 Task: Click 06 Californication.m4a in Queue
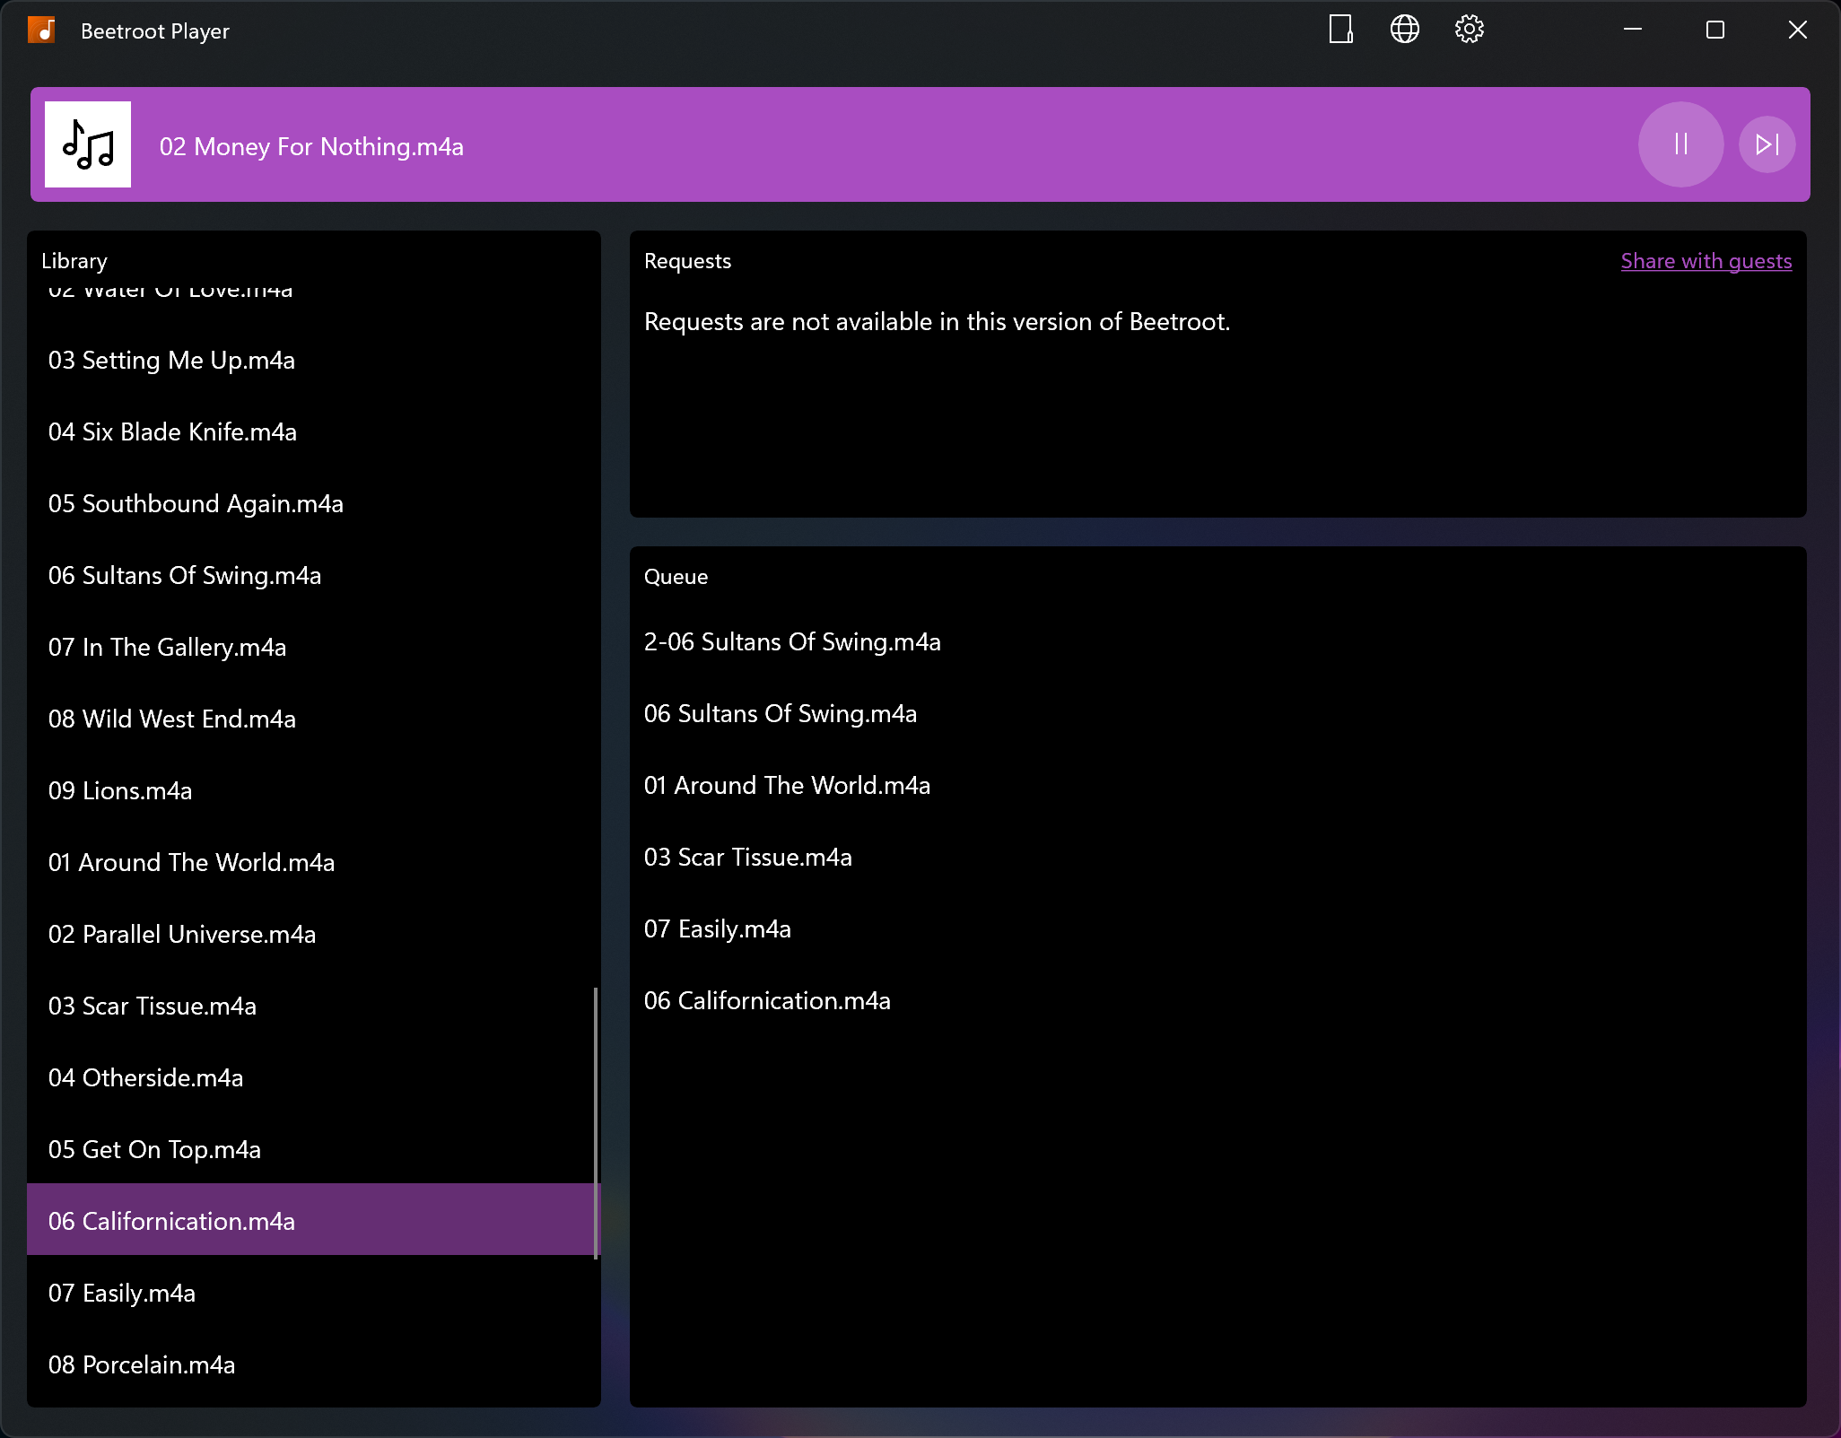1218,1000
